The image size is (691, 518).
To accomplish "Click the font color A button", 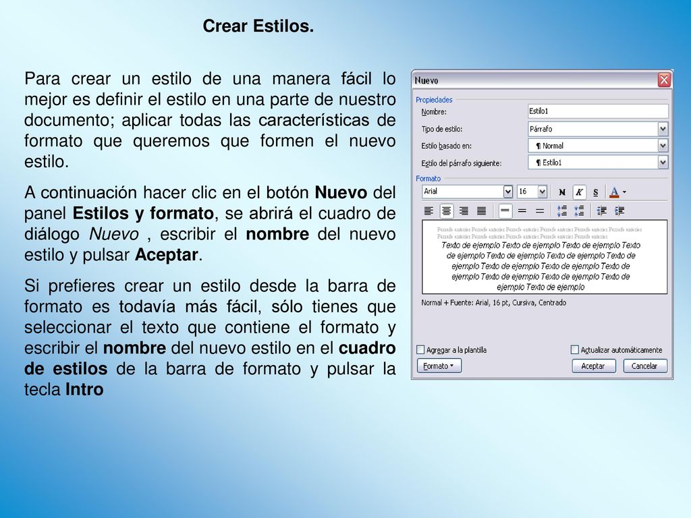I will [x=614, y=192].
